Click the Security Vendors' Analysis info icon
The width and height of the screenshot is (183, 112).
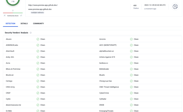tap(31, 33)
